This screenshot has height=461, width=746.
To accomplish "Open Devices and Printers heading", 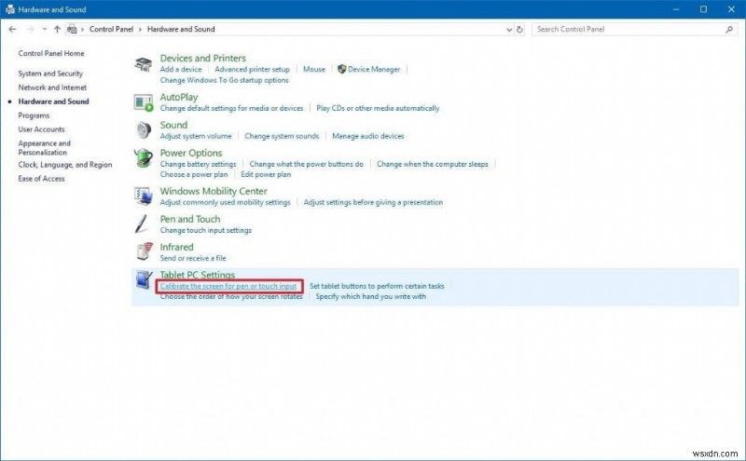I will 202,58.
